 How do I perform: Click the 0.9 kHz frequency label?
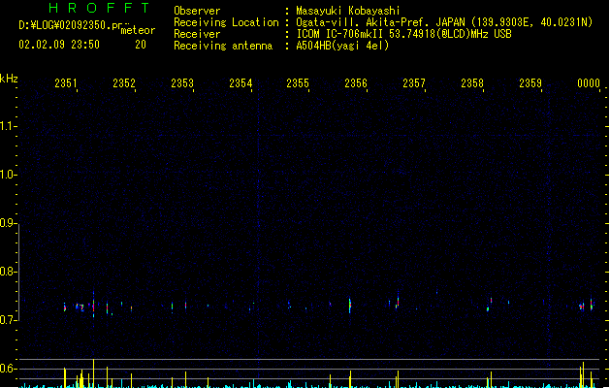pyautogui.click(x=8, y=223)
